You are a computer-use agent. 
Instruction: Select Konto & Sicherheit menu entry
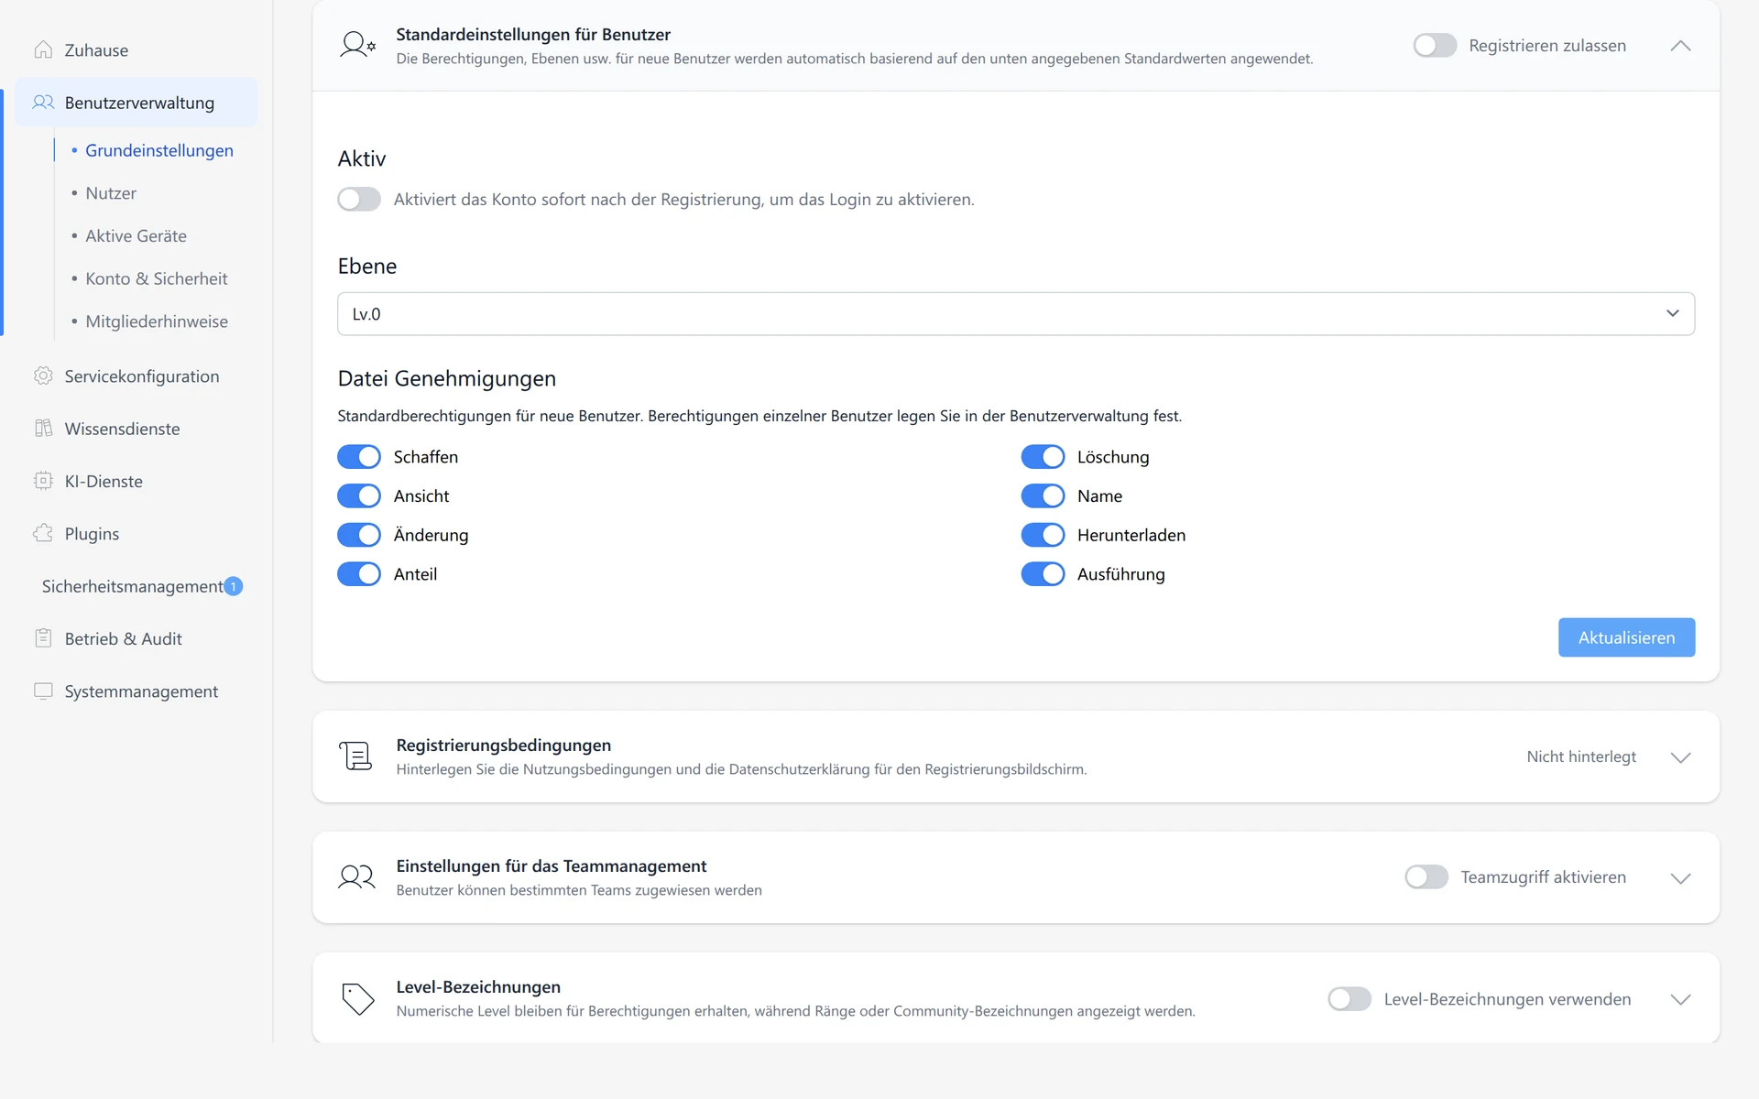coord(157,278)
